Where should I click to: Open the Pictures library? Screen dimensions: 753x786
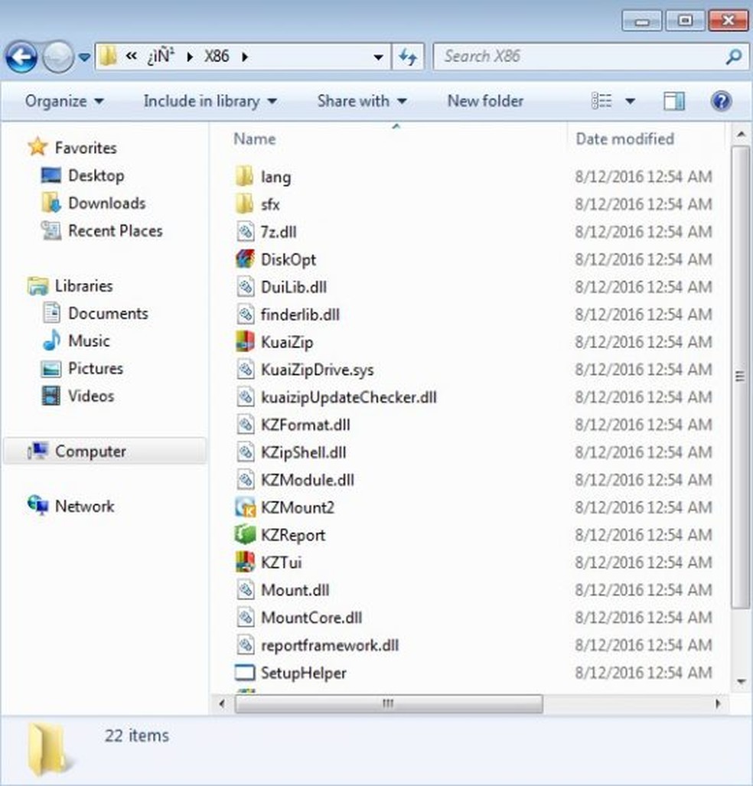coord(95,368)
